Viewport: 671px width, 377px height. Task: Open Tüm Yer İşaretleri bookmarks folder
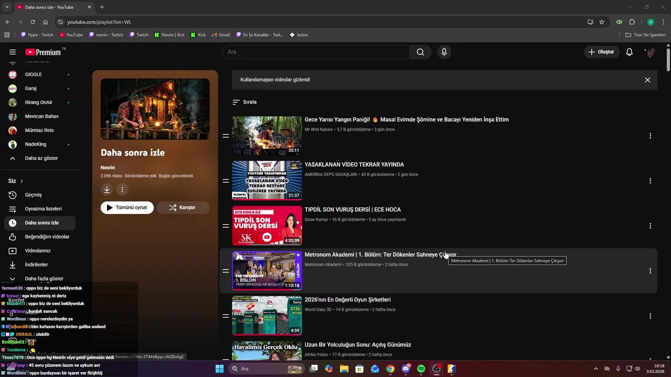645,35
